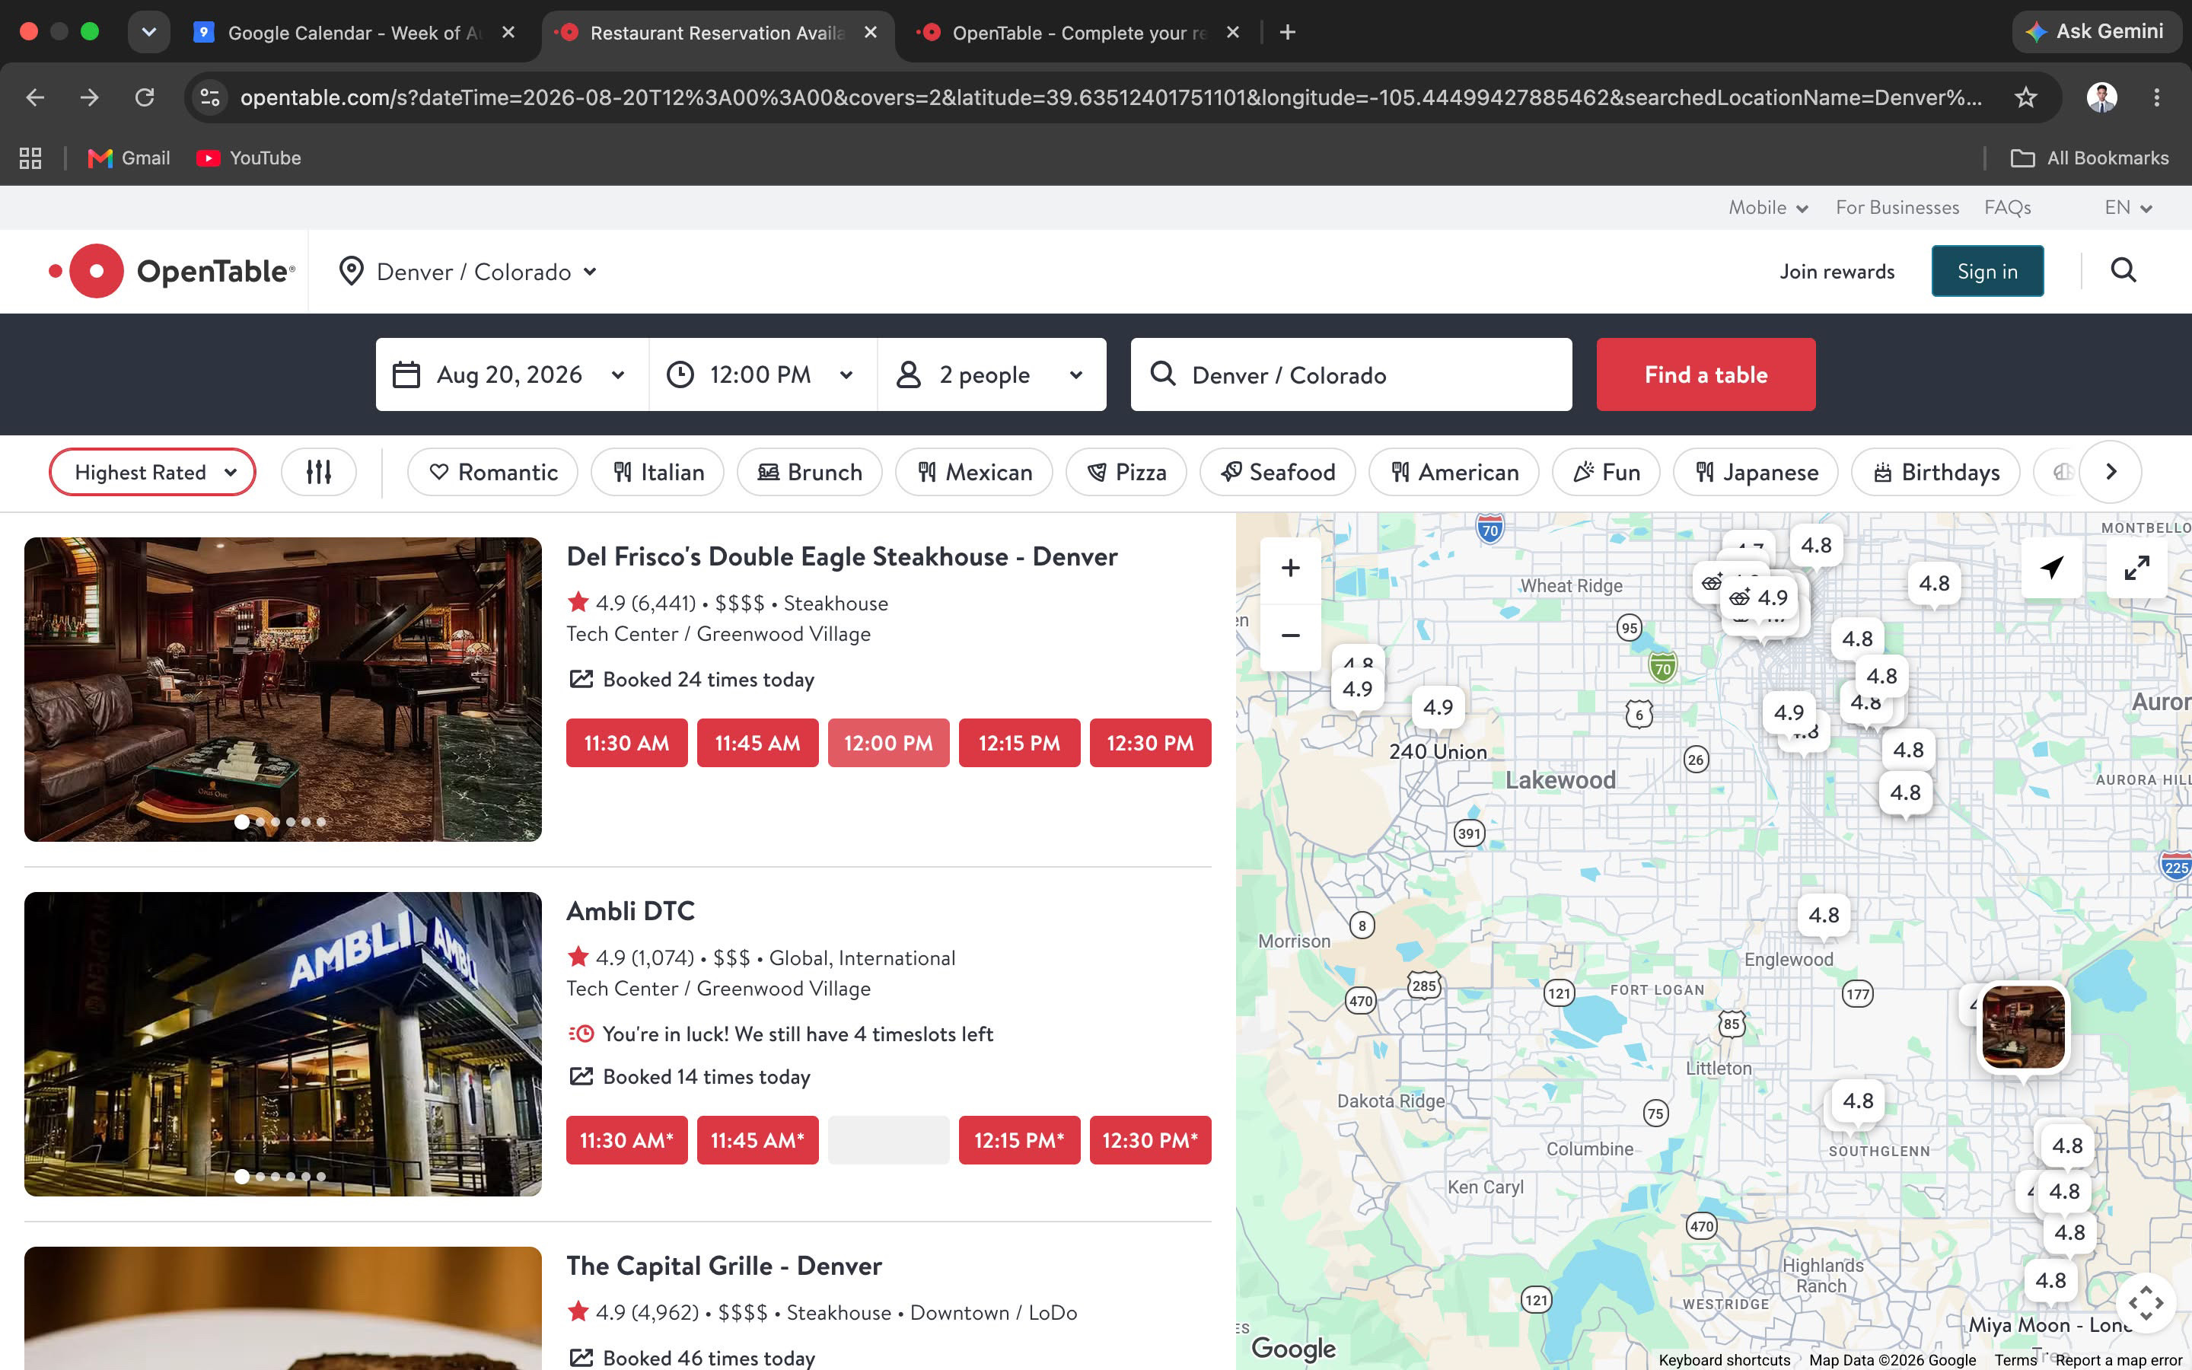Zoom in on the map
Viewport: 2192px width, 1370px height.
click(x=1291, y=568)
